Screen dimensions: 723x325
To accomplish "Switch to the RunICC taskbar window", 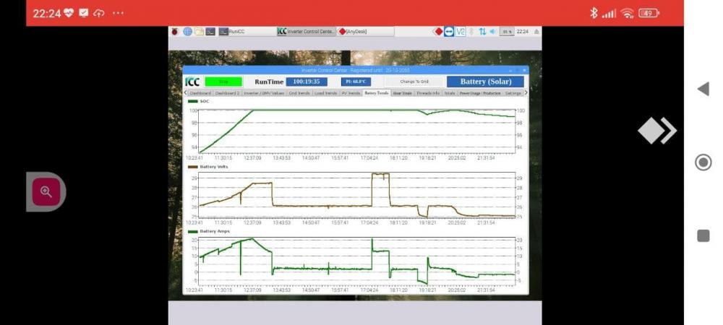I will tap(247, 31).
